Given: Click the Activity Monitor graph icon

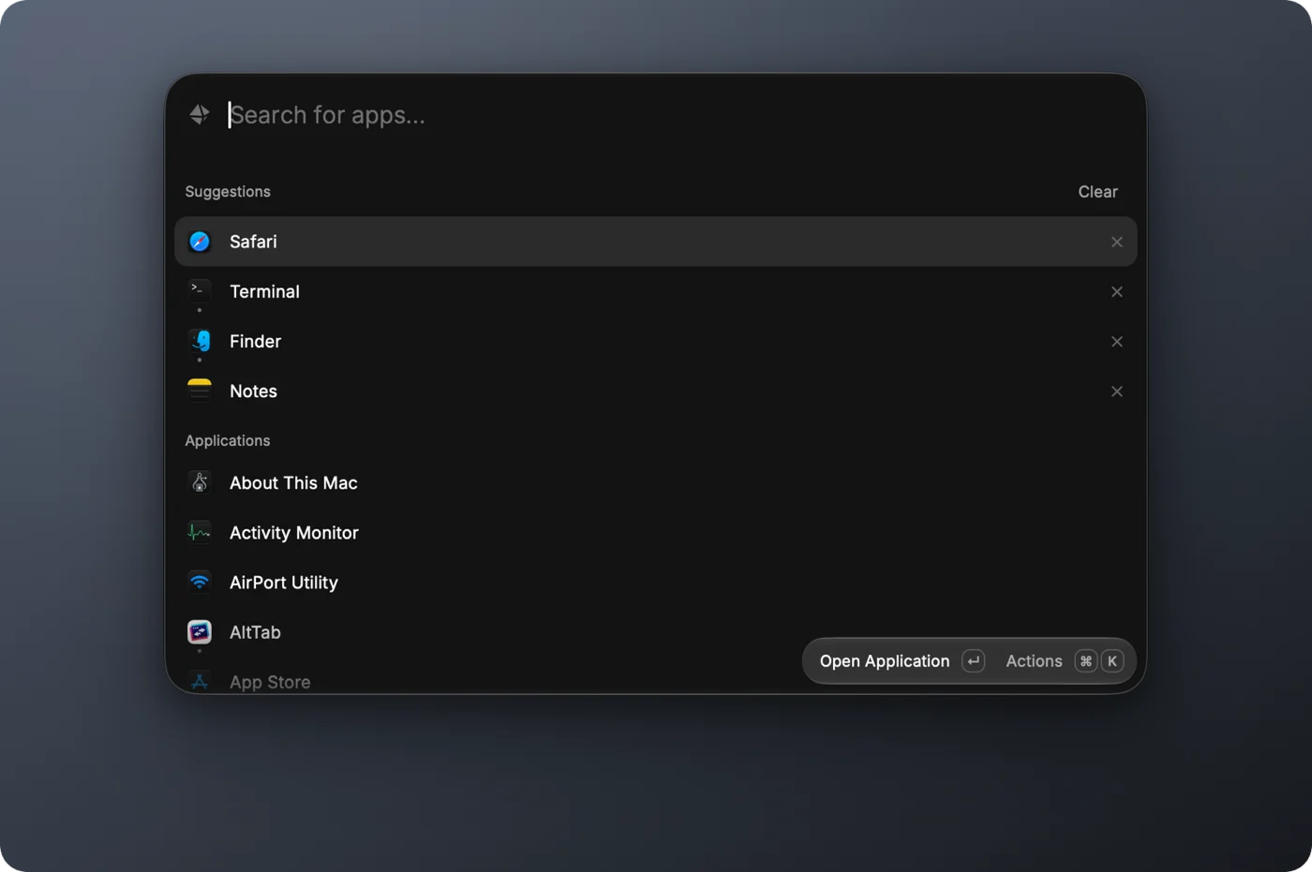Looking at the screenshot, I should tap(200, 532).
